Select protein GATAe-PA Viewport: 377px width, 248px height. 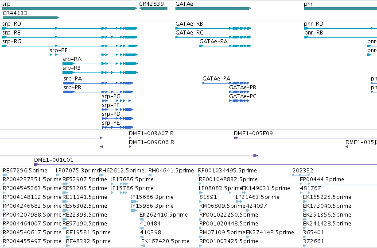click(226, 83)
